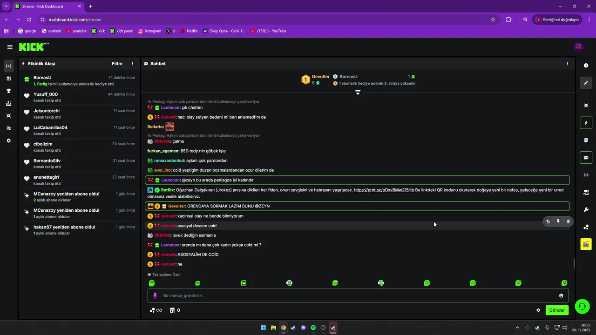
Task: Open Sohbet panel three-dot menu
Action: (x=567, y=64)
